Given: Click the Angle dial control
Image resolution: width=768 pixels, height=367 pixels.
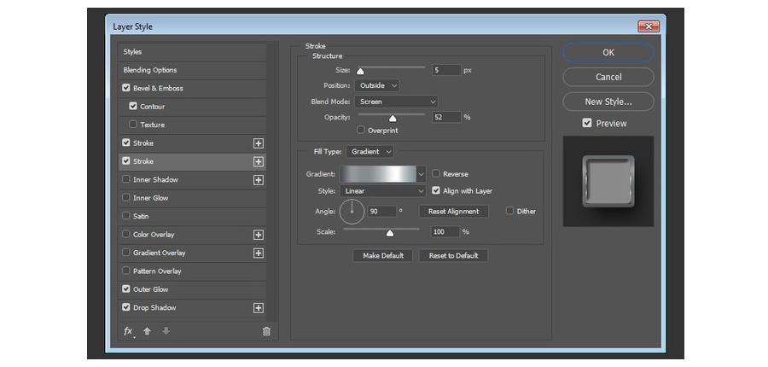Looking at the screenshot, I should (352, 210).
